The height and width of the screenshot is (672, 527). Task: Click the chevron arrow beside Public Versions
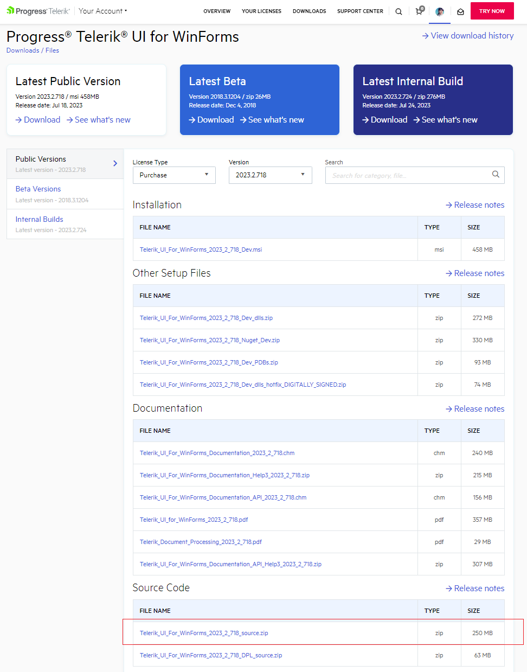[x=115, y=163]
